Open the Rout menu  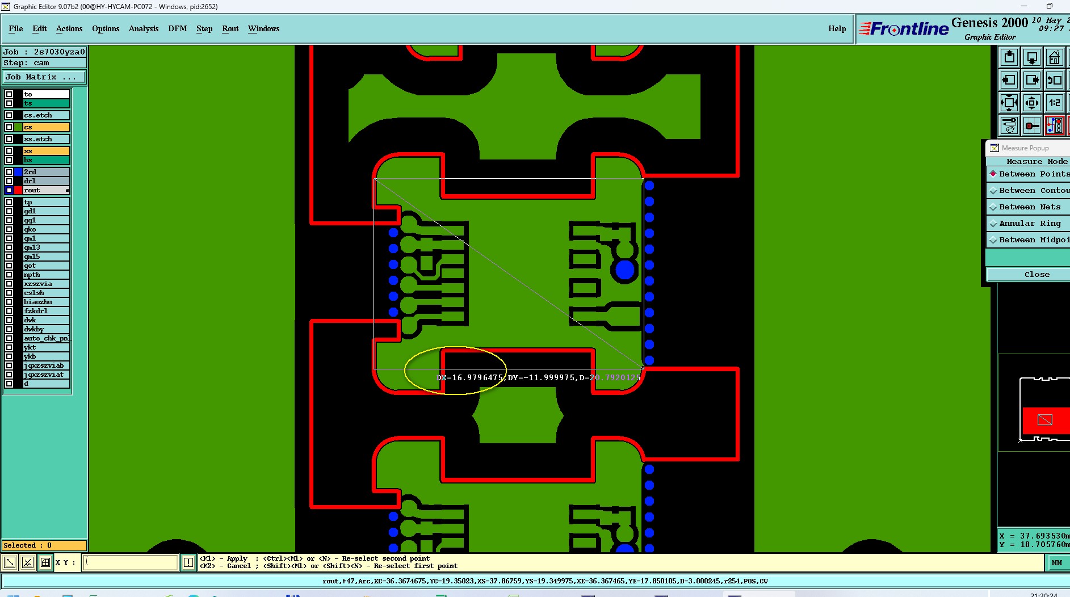(230, 28)
